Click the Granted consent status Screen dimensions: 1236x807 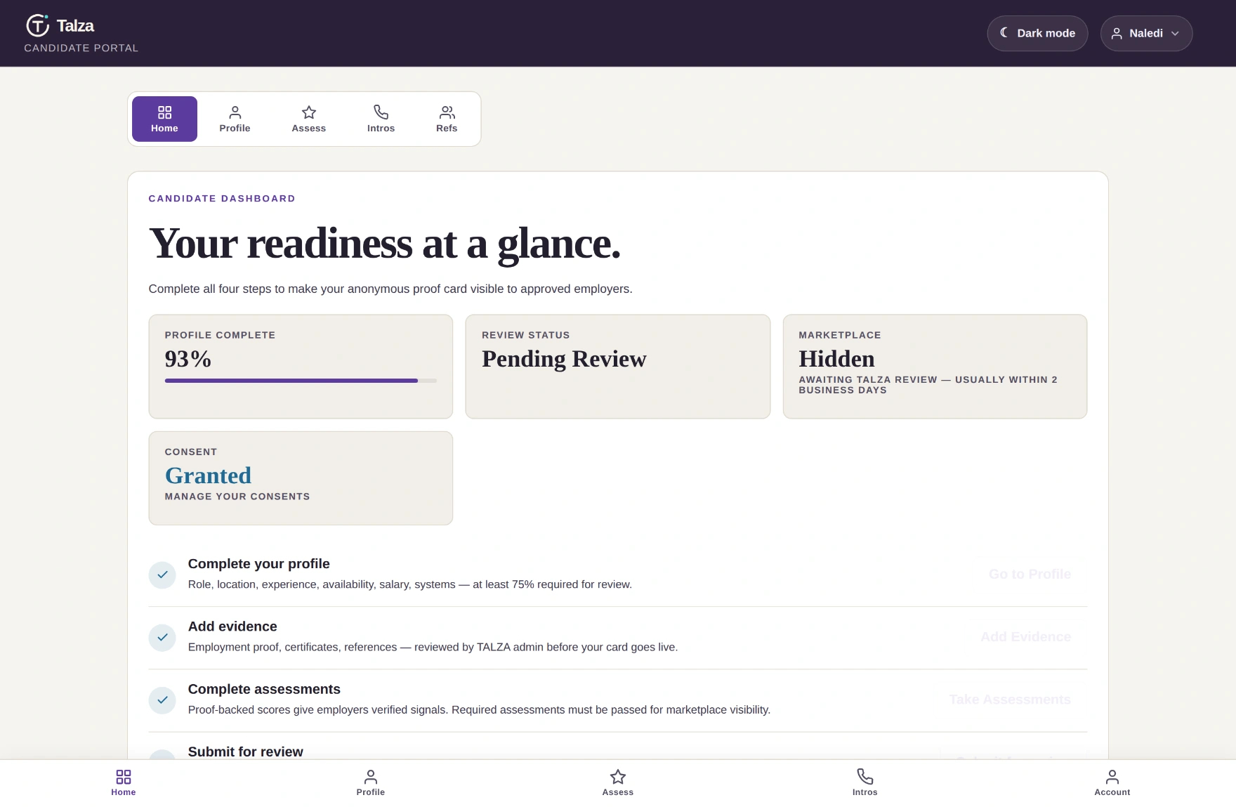pyautogui.click(x=208, y=475)
